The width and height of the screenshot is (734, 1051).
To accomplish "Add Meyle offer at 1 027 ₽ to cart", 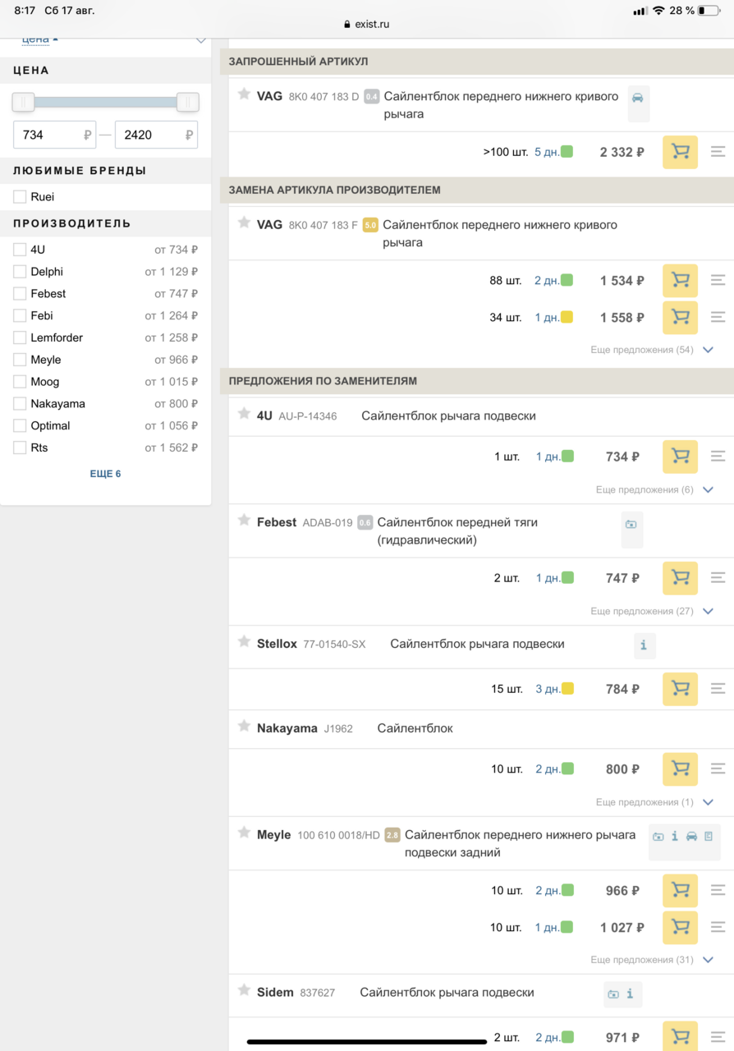I will 680,928.
